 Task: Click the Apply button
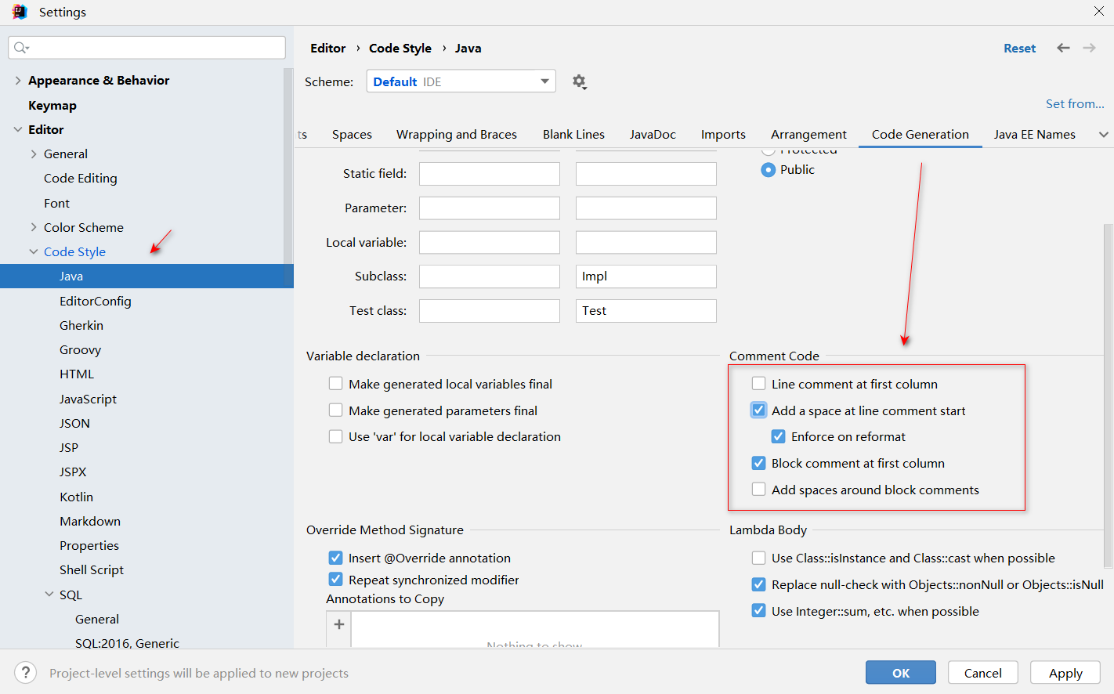point(1065,673)
